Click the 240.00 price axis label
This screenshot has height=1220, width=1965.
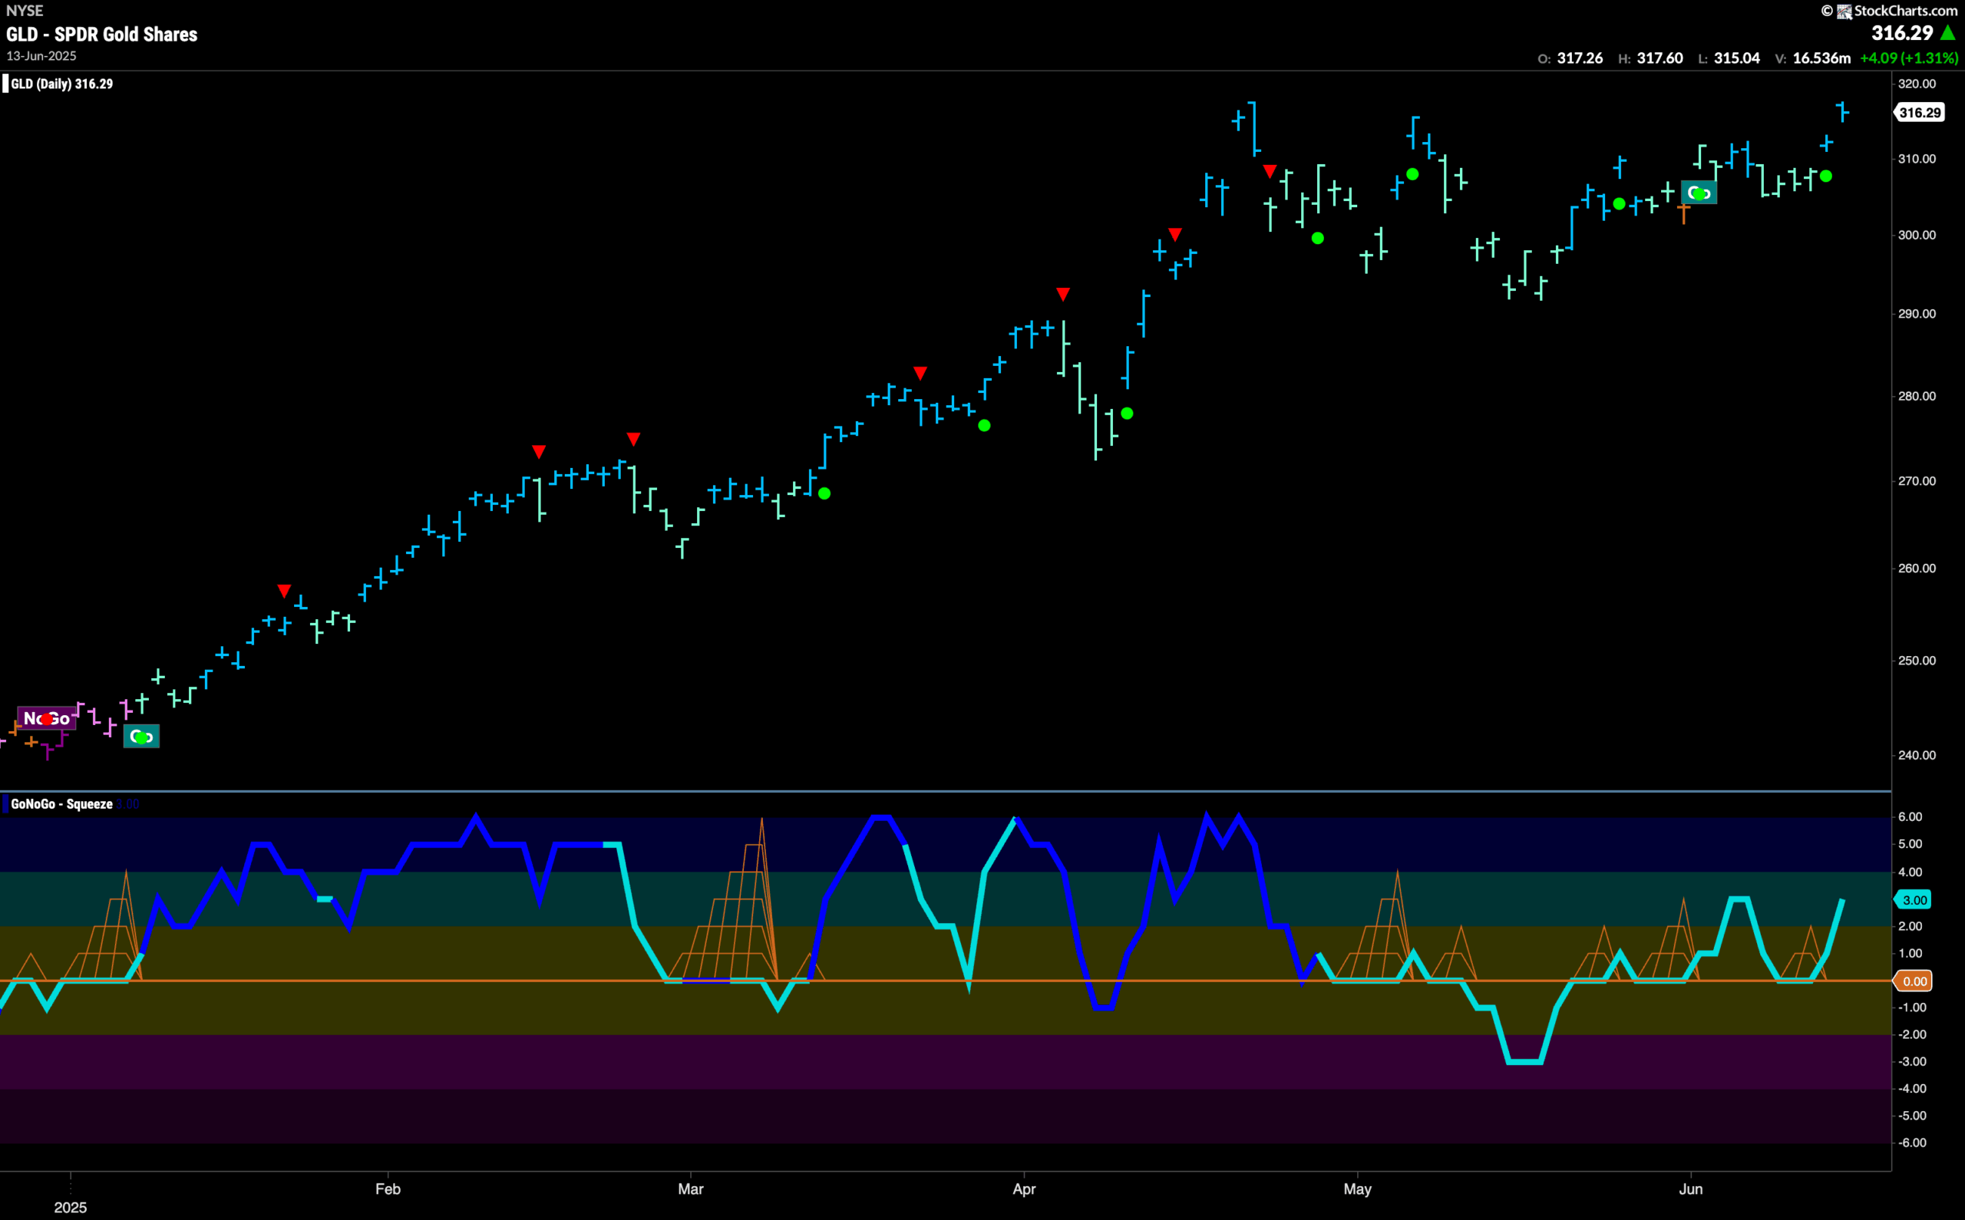click(1917, 755)
